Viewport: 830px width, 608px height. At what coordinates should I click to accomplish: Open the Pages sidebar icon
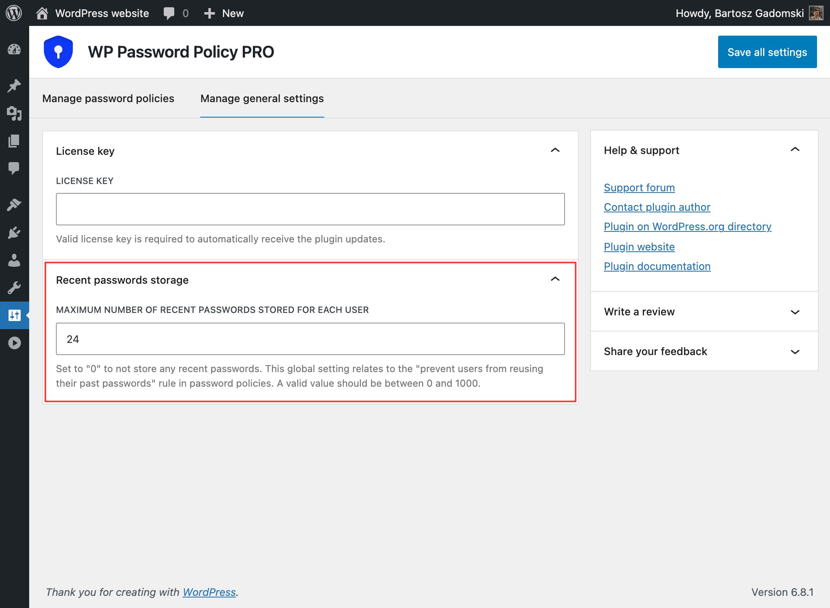pyautogui.click(x=14, y=141)
